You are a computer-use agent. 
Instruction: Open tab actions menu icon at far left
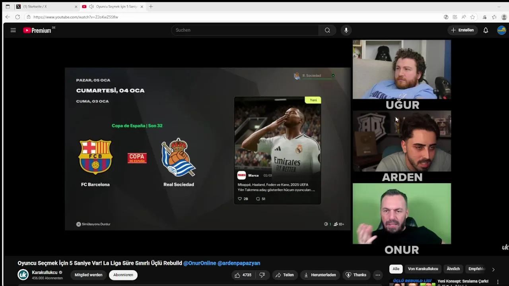(8, 6)
